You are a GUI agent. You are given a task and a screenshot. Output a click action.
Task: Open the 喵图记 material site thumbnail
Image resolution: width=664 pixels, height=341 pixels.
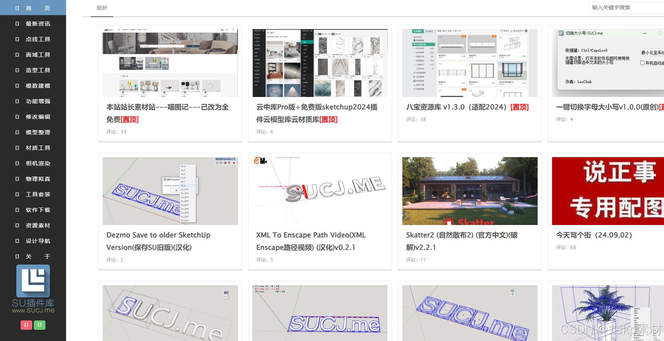pyautogui.click(x=170, y=63)
